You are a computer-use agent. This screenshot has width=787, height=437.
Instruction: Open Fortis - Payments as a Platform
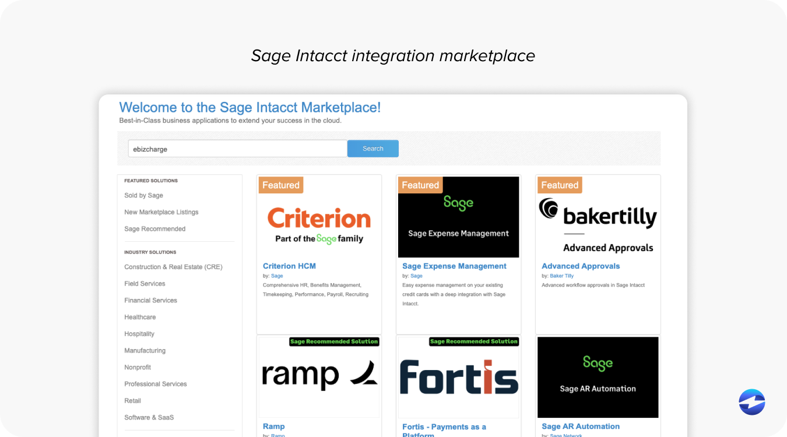click(444, 427)
